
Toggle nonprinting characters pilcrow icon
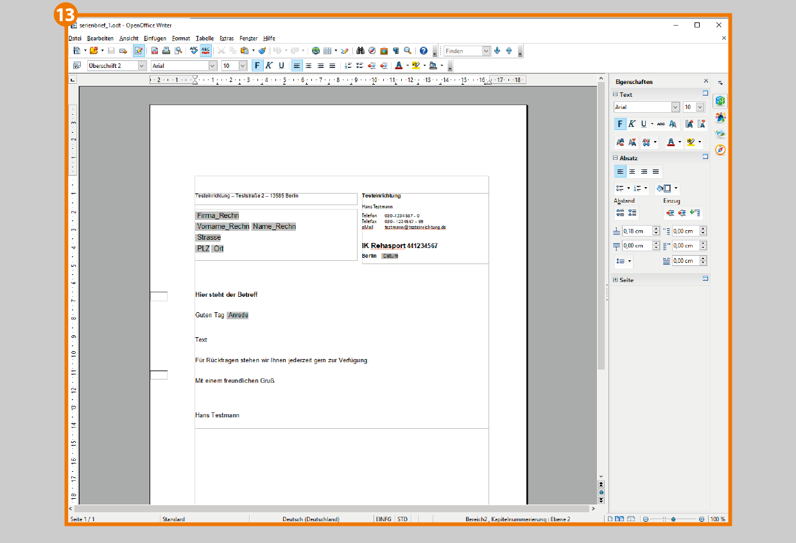[395, 51]
